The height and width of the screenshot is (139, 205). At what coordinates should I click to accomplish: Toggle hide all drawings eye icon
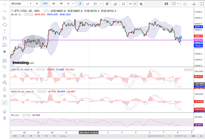point(5,96)
